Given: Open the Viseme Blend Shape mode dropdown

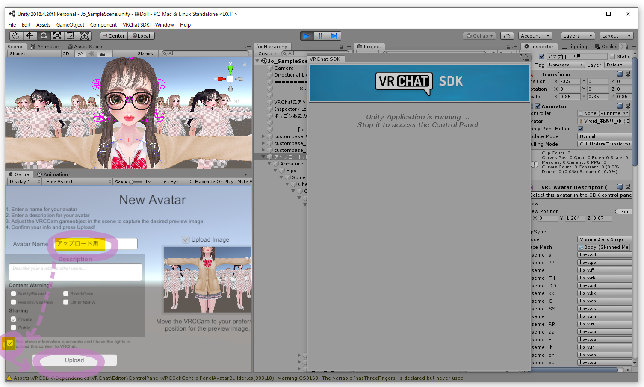Looking at the screenshot, I should (x=604, y=239).
